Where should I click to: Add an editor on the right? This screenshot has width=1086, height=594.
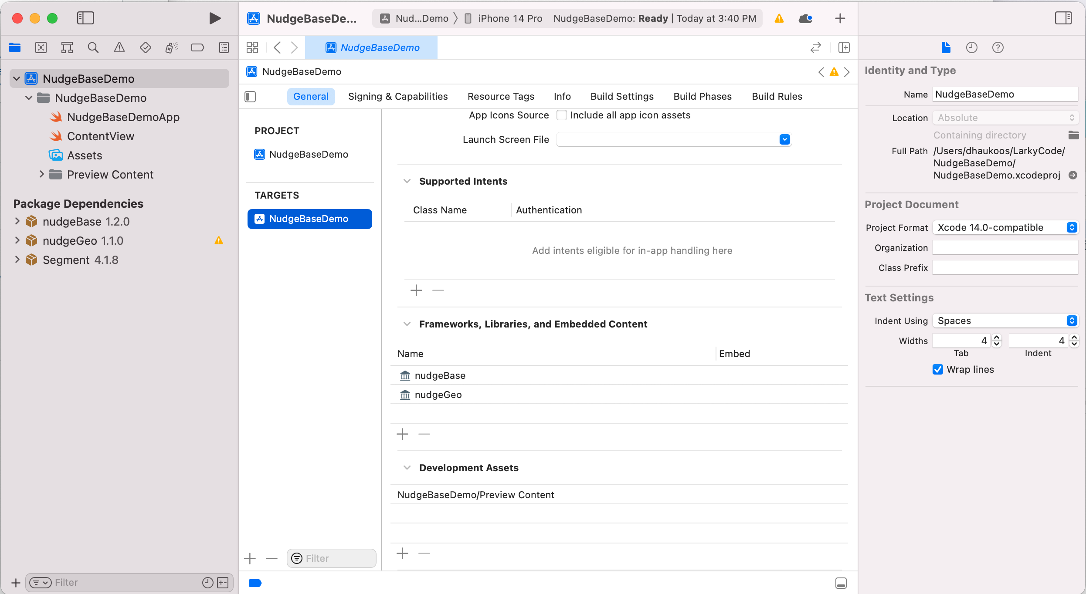[844, 47]
